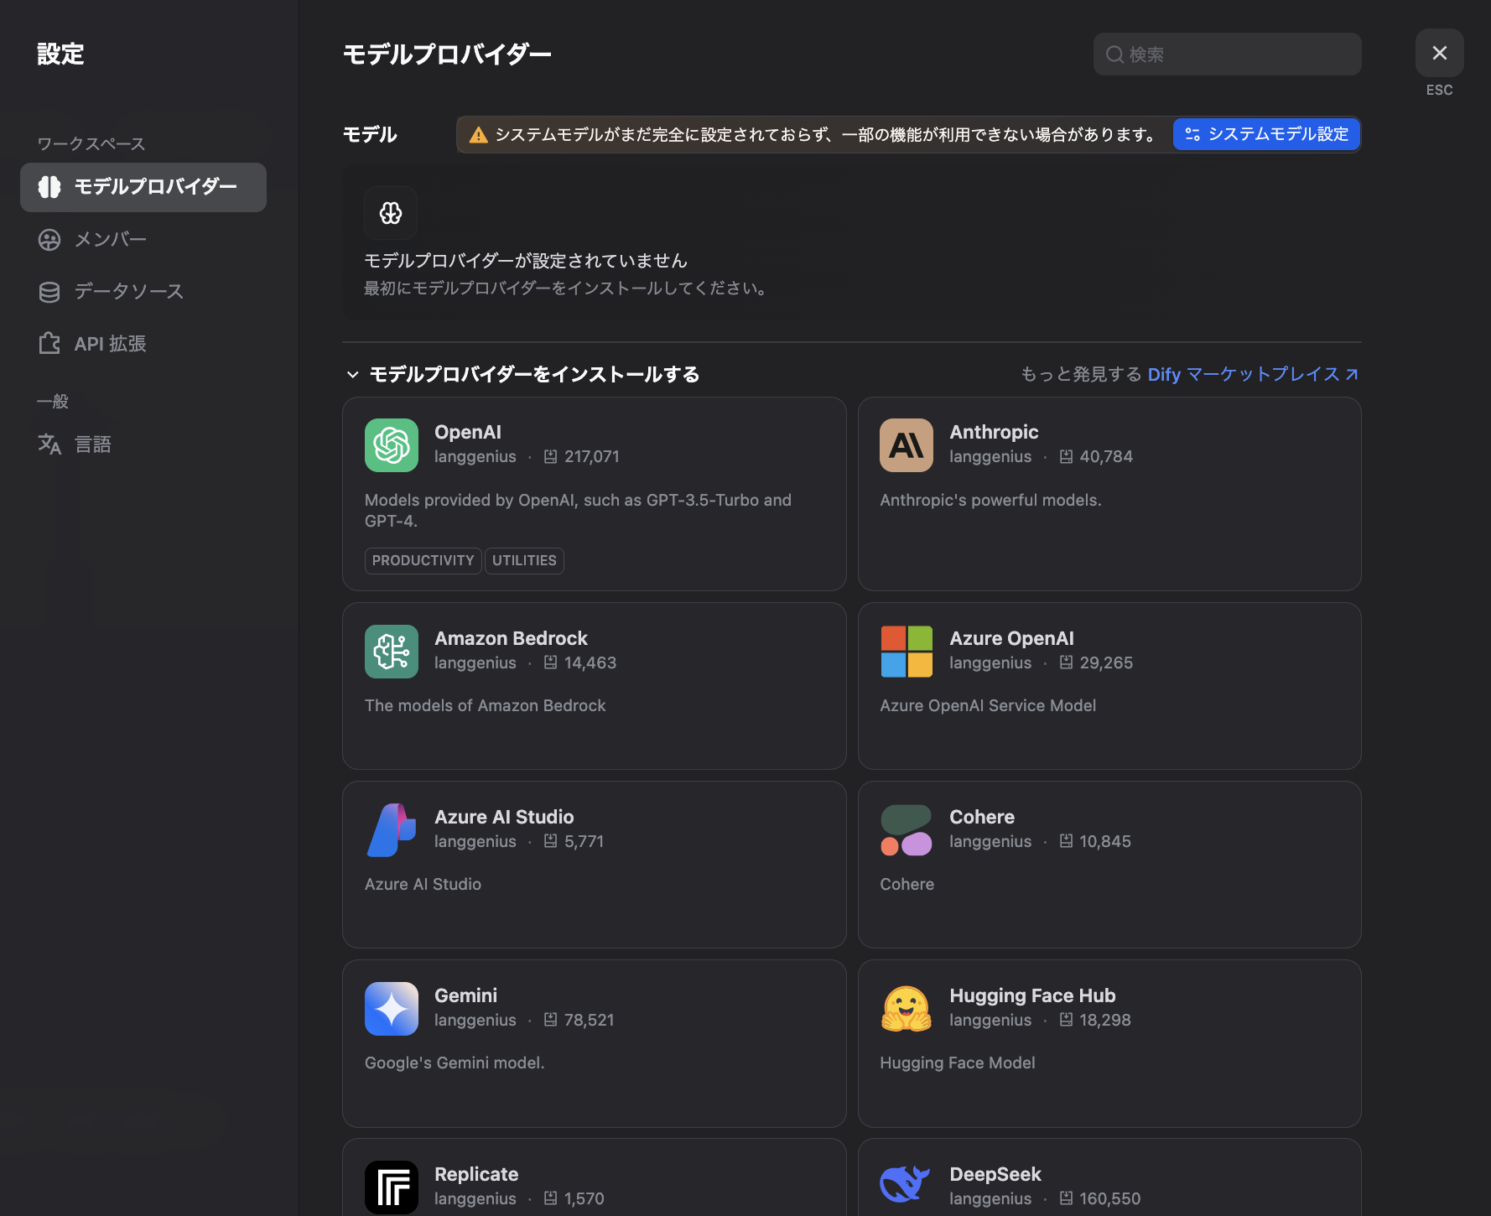Click the install count icon on Azure OpenAI card
Image resolution: width=1491 pixels, height=1216 pixels.
point(1066,663)
